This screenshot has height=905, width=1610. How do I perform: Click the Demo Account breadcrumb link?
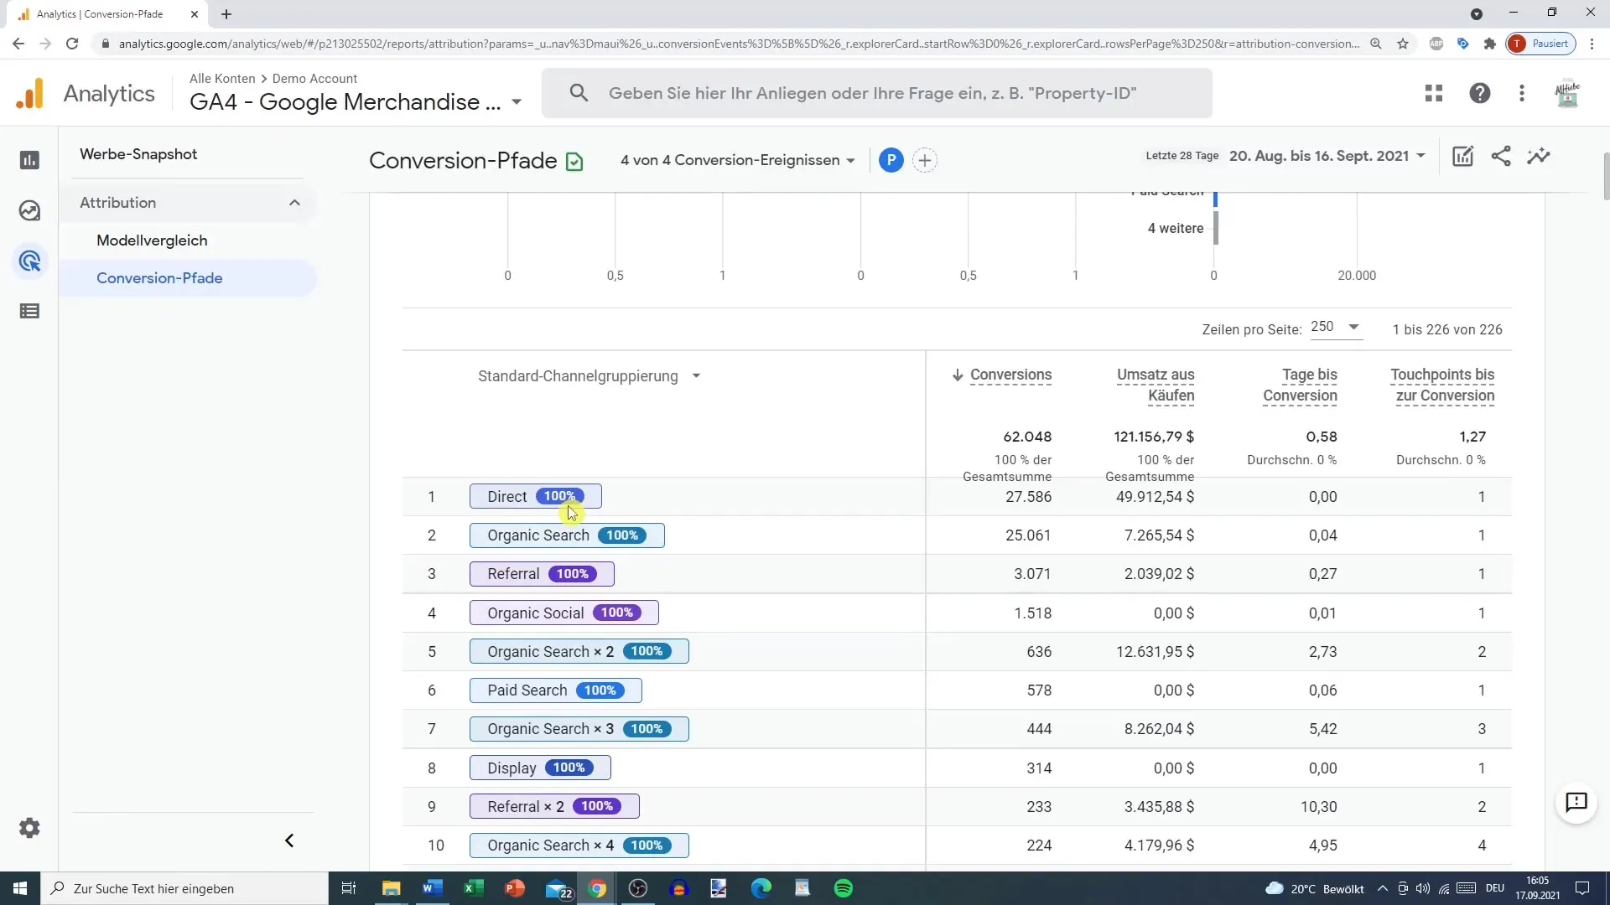click(x=314, y=78)
